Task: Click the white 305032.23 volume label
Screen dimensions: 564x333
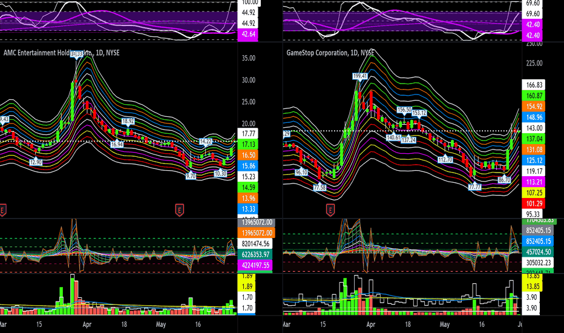Action: coord(538,263)
